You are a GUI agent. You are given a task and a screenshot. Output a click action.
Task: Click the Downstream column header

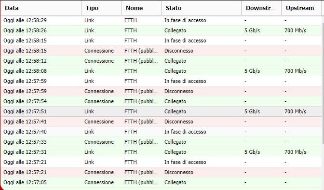261,8
